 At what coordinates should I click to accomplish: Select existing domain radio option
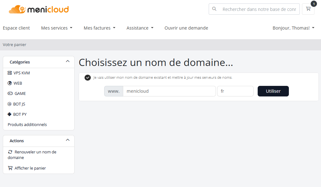[x=88, y=77]
